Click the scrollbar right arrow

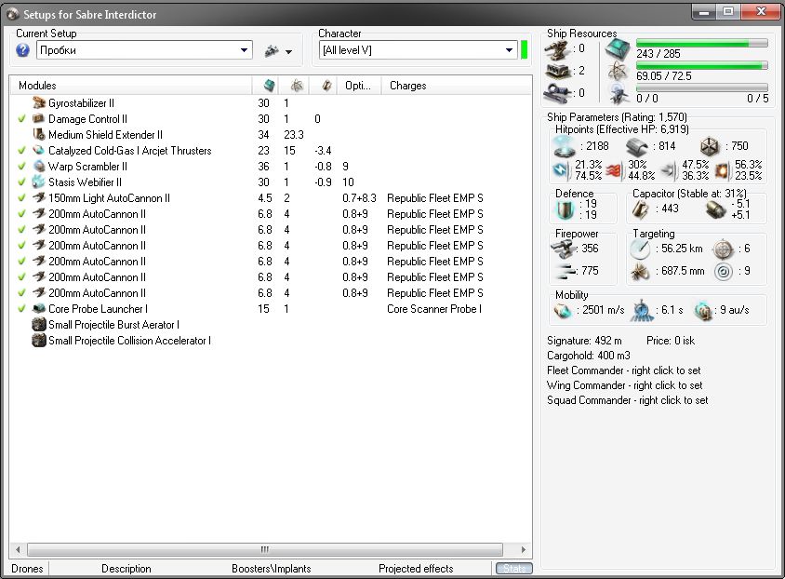click(x=524, y=549)
